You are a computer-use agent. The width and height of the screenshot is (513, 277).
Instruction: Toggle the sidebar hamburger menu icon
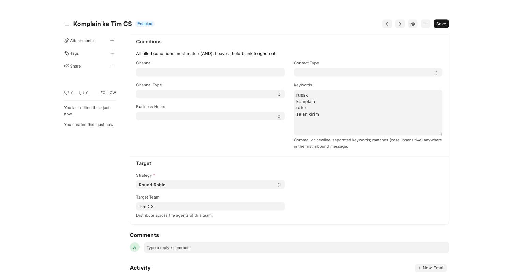click(x=67, y=24)
